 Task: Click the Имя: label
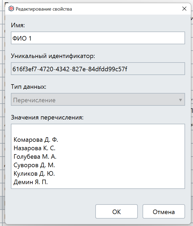[18, 25]
